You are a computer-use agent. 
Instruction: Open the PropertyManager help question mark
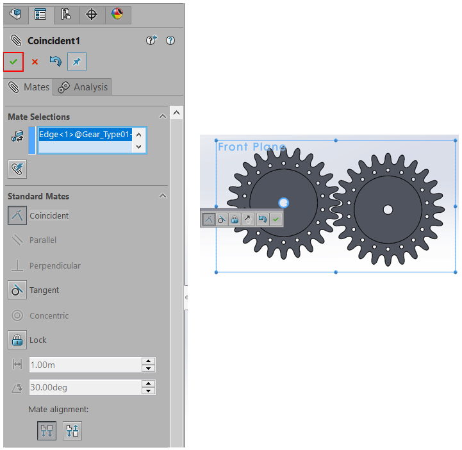click(x=170, y=40)
